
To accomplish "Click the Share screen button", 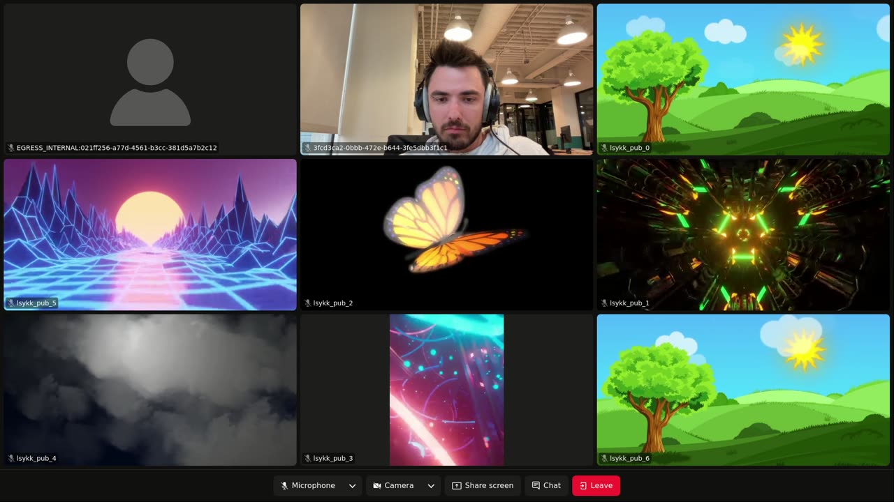I will click(x=483, y=486).
